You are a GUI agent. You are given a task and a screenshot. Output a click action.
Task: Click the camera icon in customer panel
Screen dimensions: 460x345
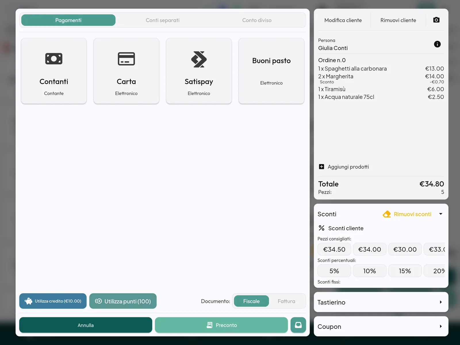tap(436, 20)
